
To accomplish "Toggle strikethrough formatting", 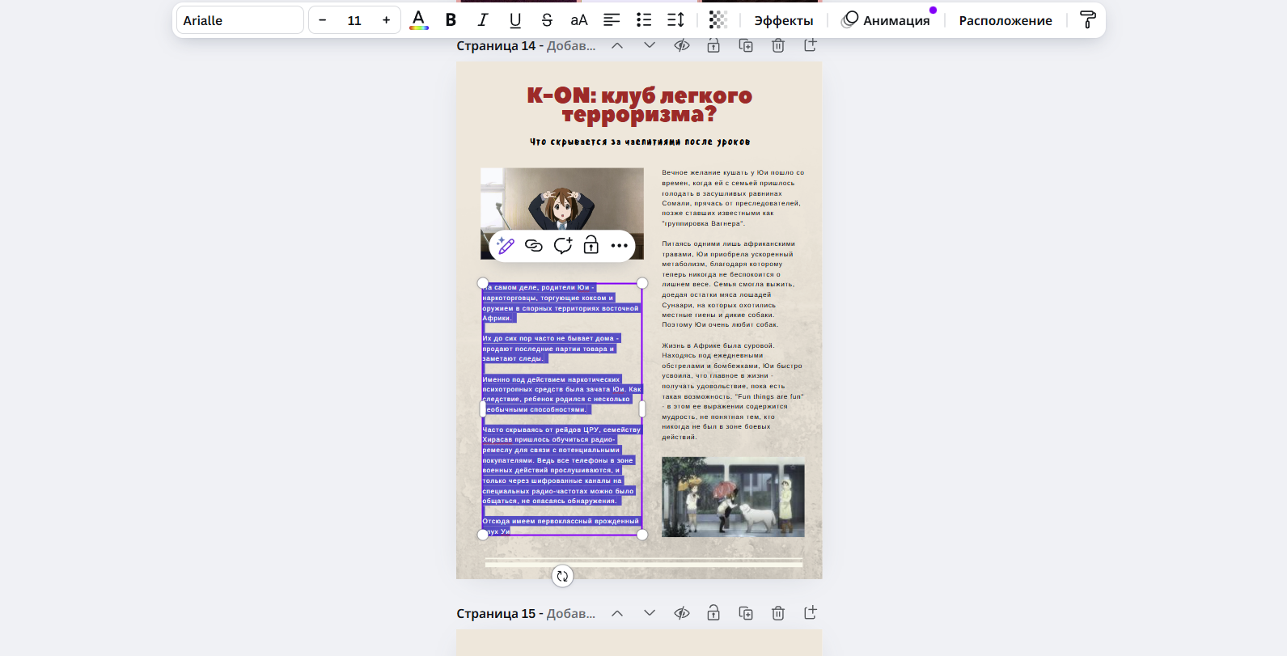I will (547, 20).
